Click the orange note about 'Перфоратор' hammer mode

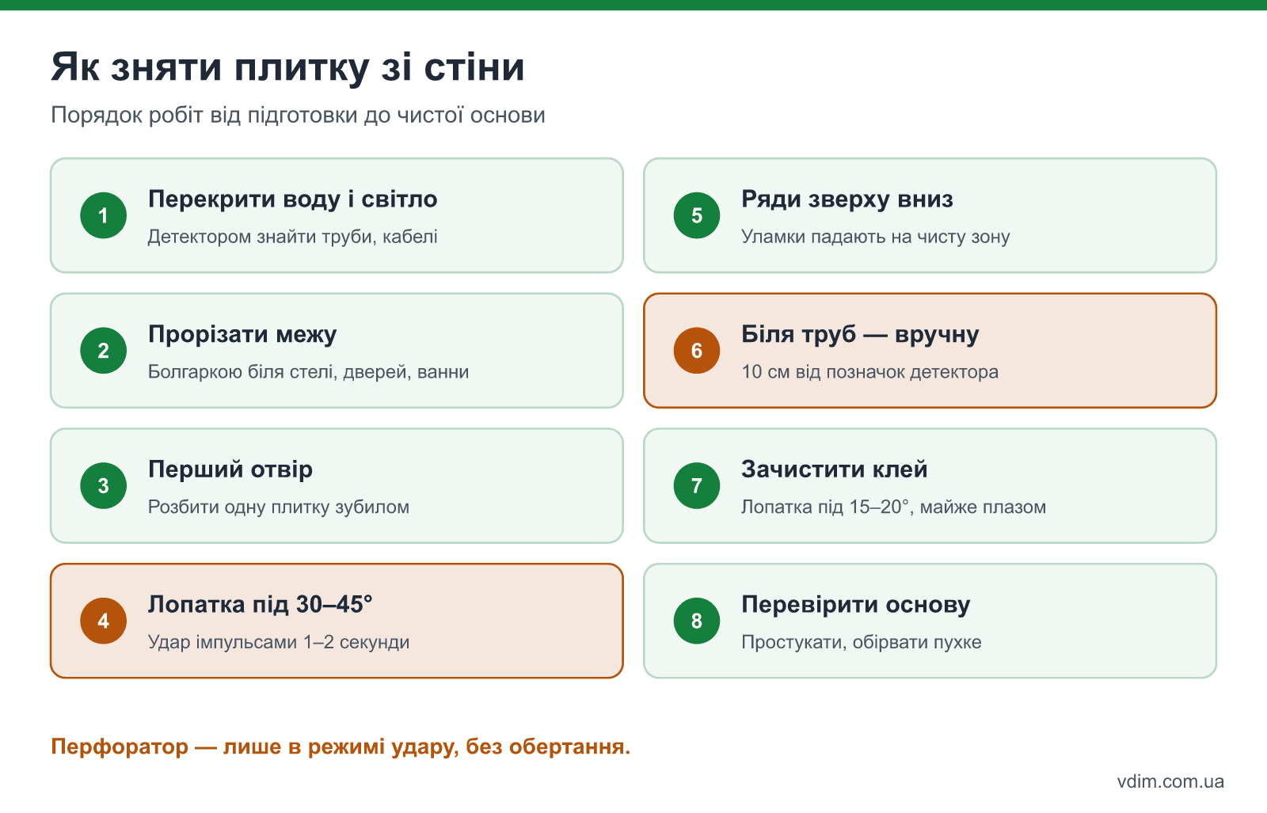(341, 747)
